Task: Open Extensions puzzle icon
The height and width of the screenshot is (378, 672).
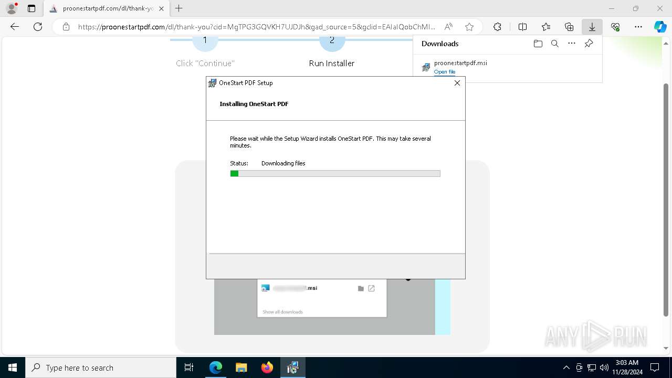Action: pos(497,27)
